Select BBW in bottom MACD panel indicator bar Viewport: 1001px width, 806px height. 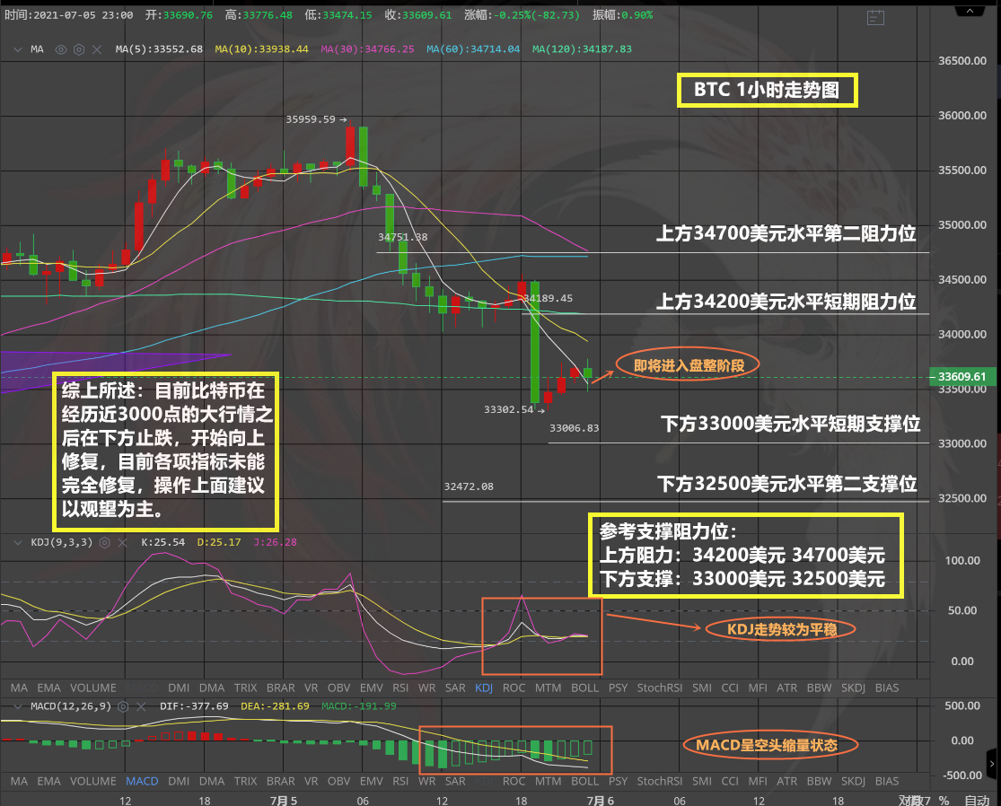(x=819, y=781)
